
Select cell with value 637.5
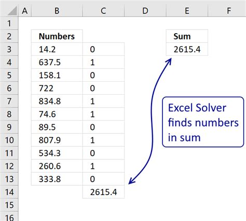tap(57, 62)
